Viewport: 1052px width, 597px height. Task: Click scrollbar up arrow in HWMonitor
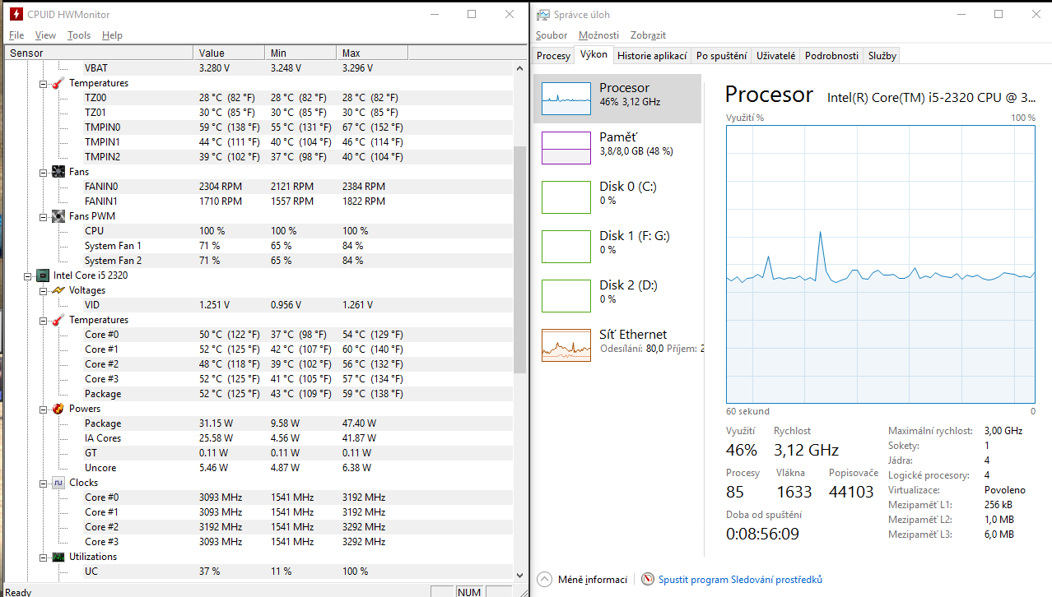(519, 67)
